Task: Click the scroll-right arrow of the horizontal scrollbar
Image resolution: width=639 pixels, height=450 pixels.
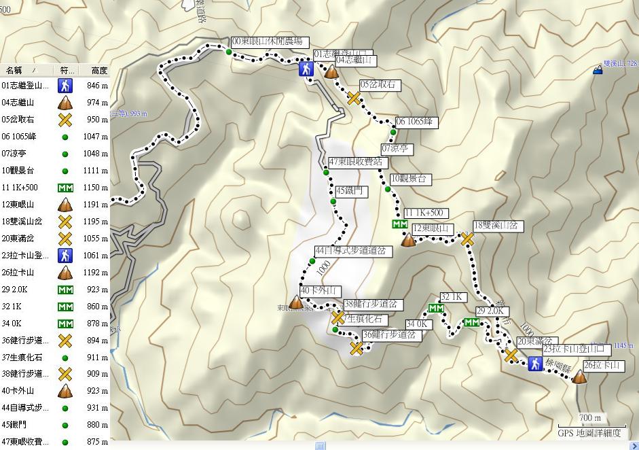Action: pos(634,445)
